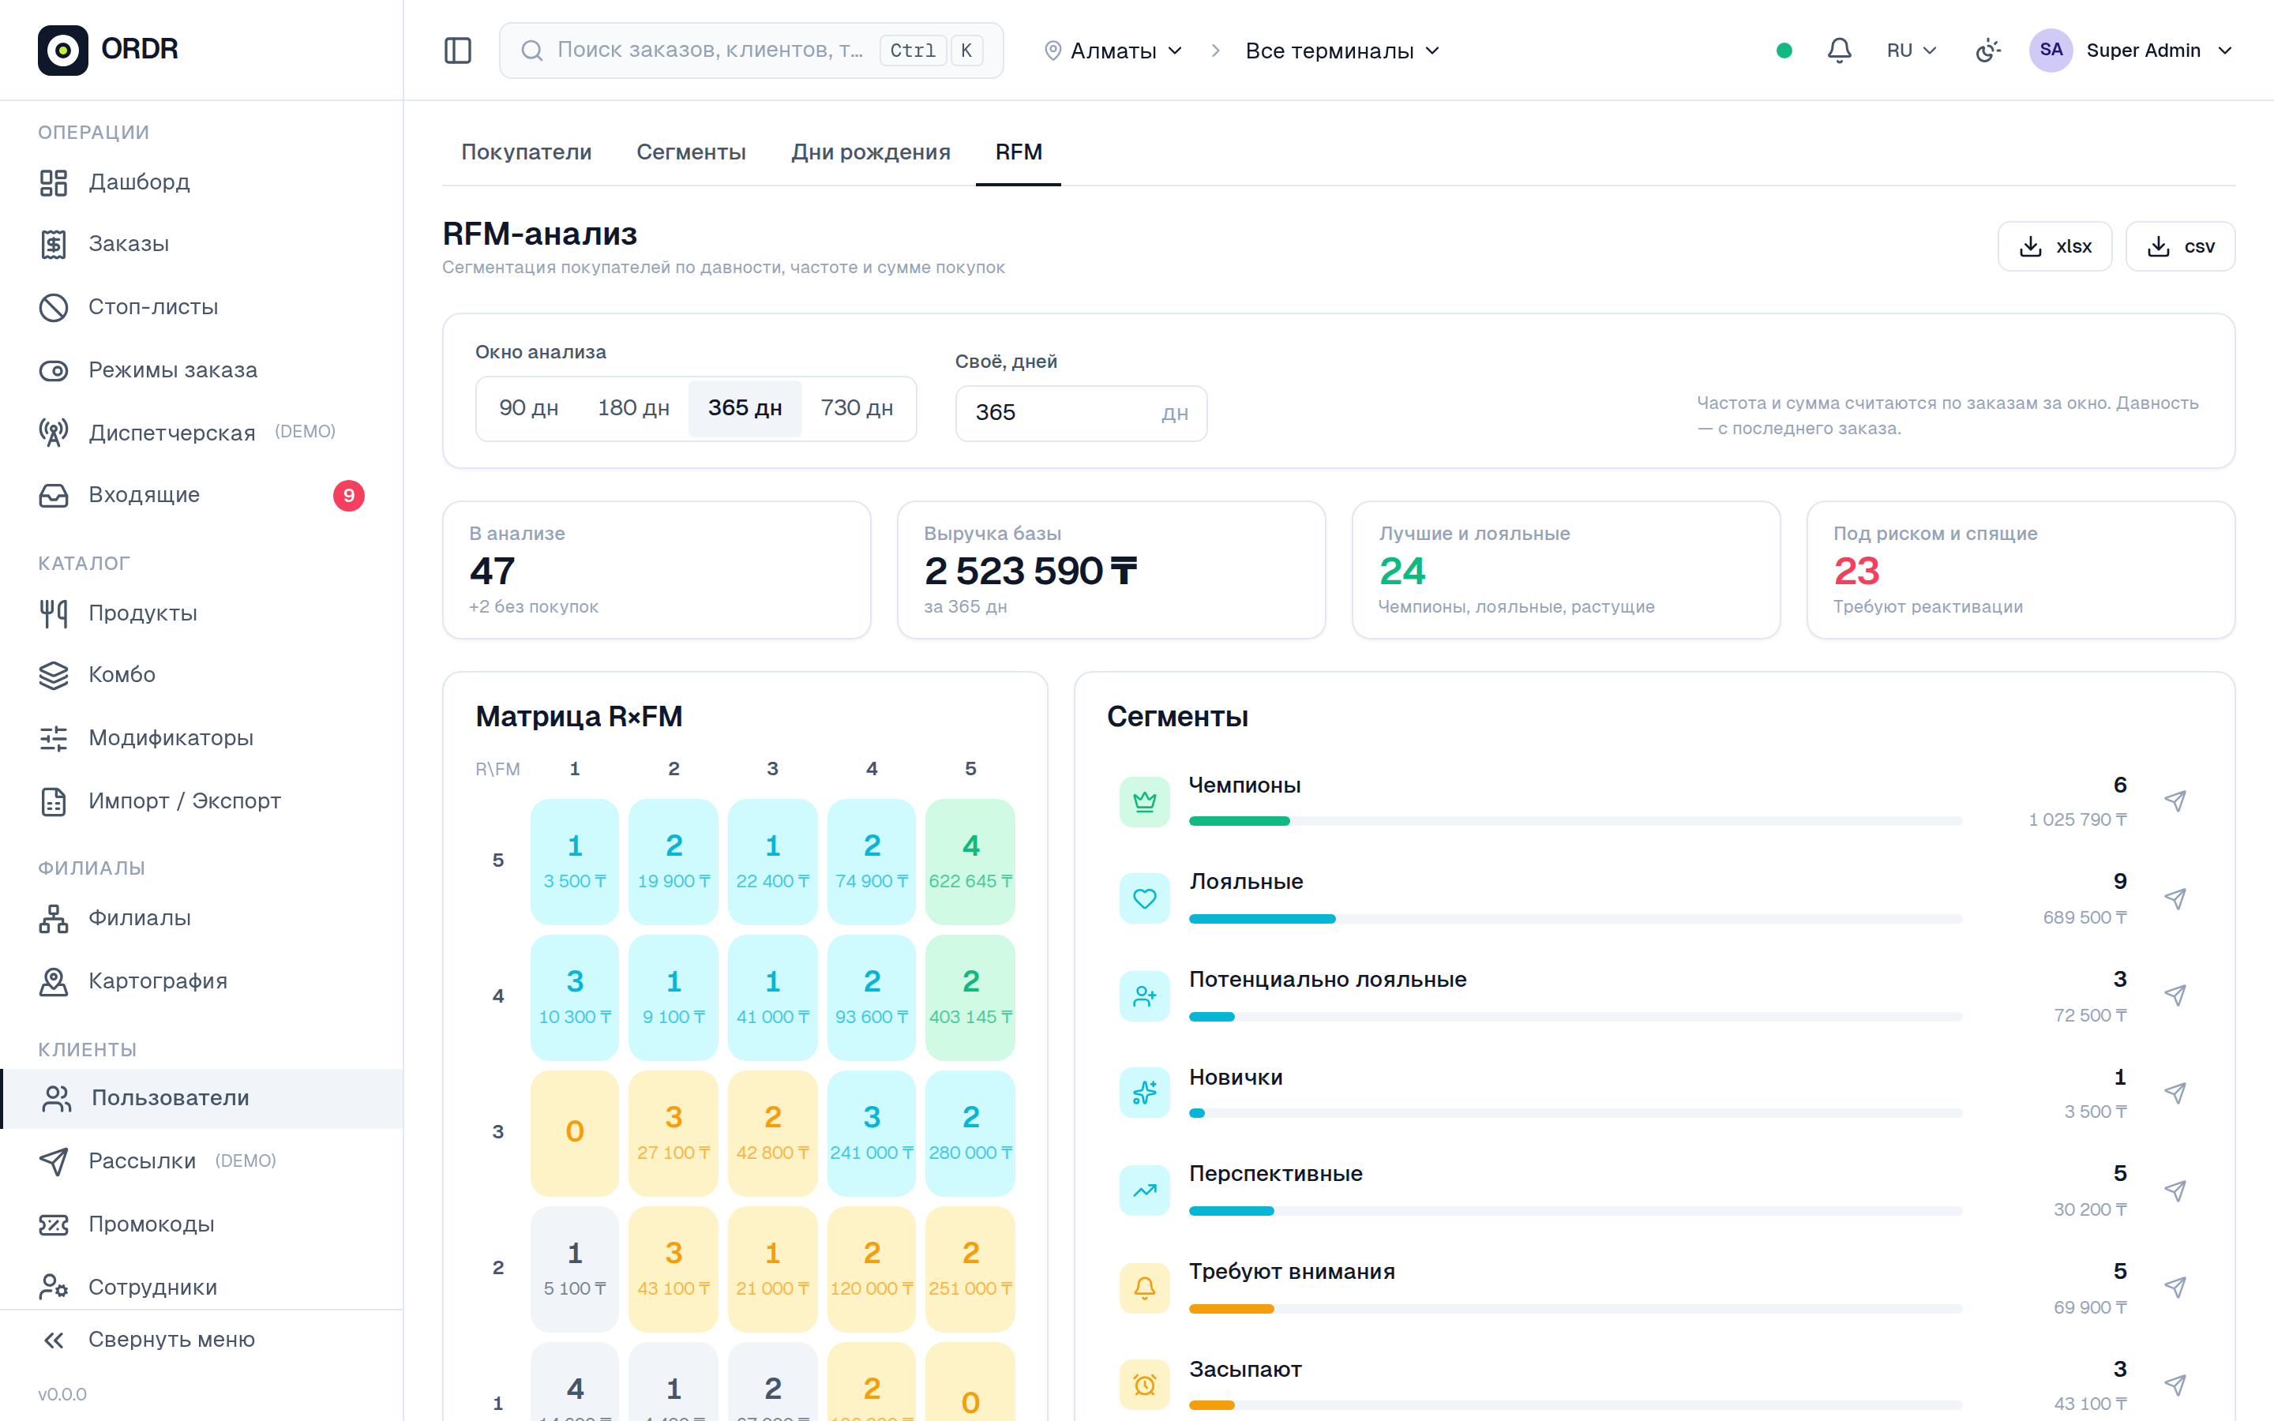Expand the Все терминалы dropdown
Image resolution: width=2274 pixels, height=1421 pixels.
(1342, 51)
